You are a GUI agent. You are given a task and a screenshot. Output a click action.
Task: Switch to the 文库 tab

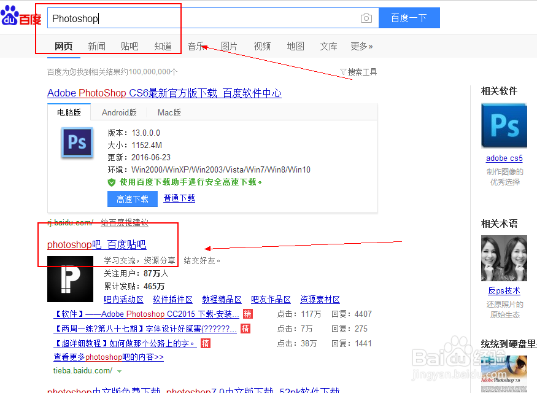[328, 46]
